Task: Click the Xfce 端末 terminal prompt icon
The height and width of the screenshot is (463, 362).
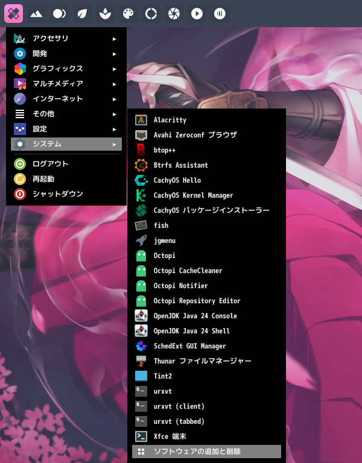Action: [141, 436]
